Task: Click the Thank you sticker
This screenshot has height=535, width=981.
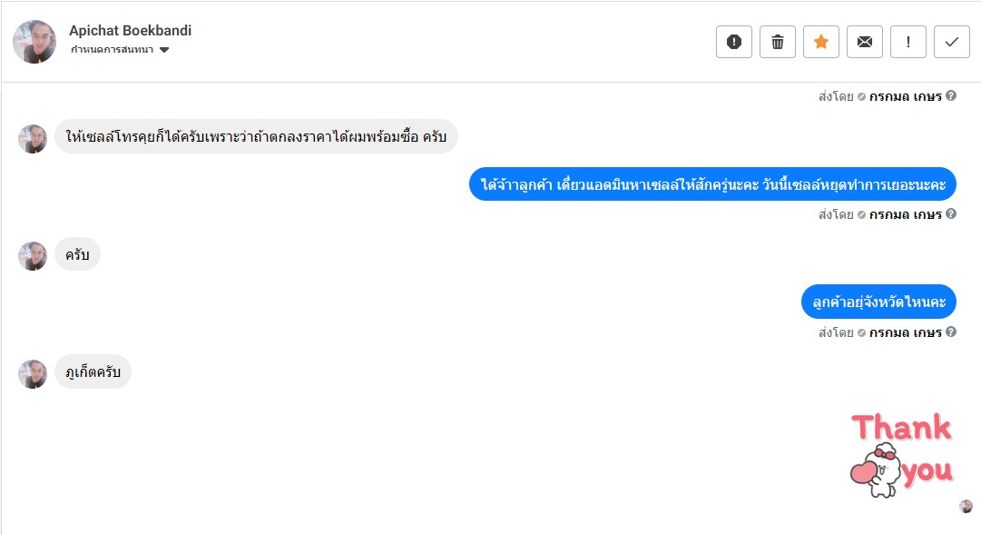Action: (901, 455)
